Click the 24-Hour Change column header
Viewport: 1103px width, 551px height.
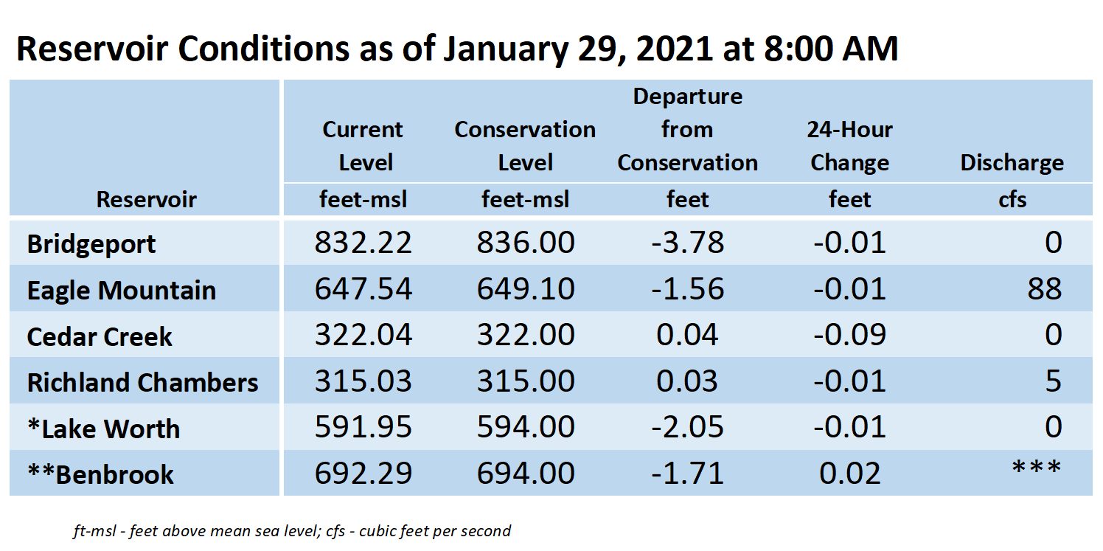[x=850, y=146]
